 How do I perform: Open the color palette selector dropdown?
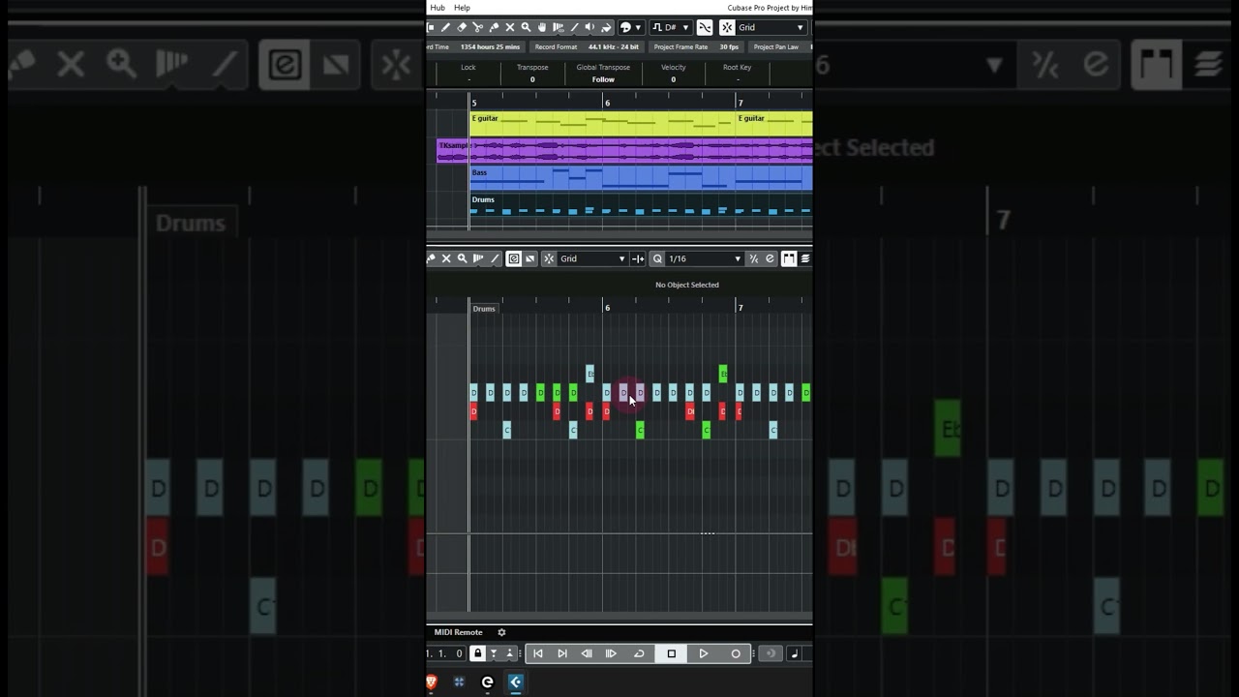pos(630,27)
